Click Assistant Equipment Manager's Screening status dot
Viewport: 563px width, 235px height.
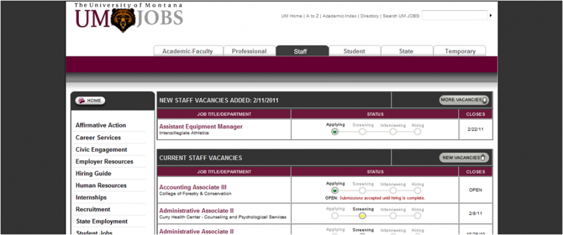[x=362, y=132]
